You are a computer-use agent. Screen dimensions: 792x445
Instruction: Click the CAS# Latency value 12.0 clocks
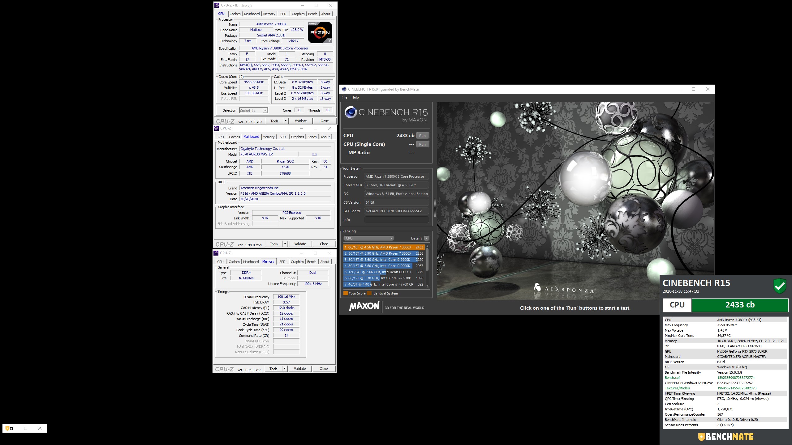286,308
